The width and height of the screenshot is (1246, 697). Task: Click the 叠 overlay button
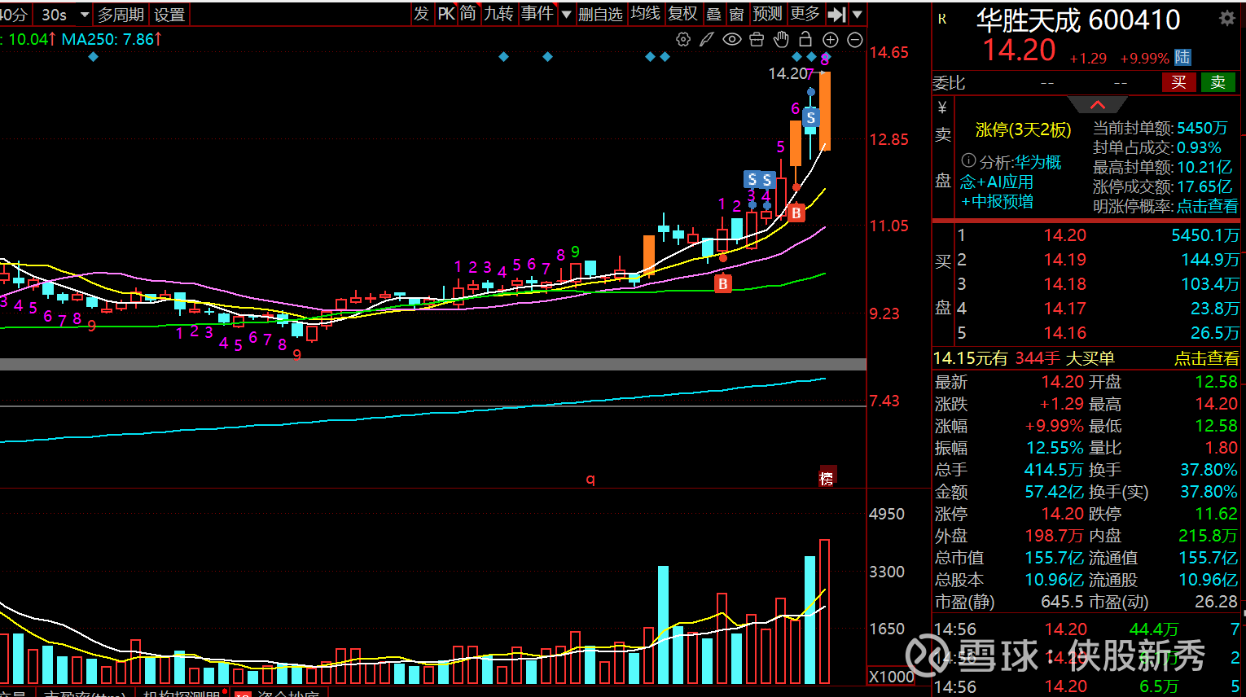coord(713,15)
